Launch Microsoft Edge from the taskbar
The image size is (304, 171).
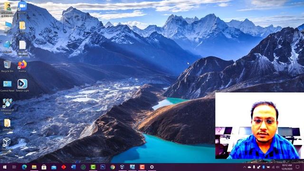click(24, 167)
